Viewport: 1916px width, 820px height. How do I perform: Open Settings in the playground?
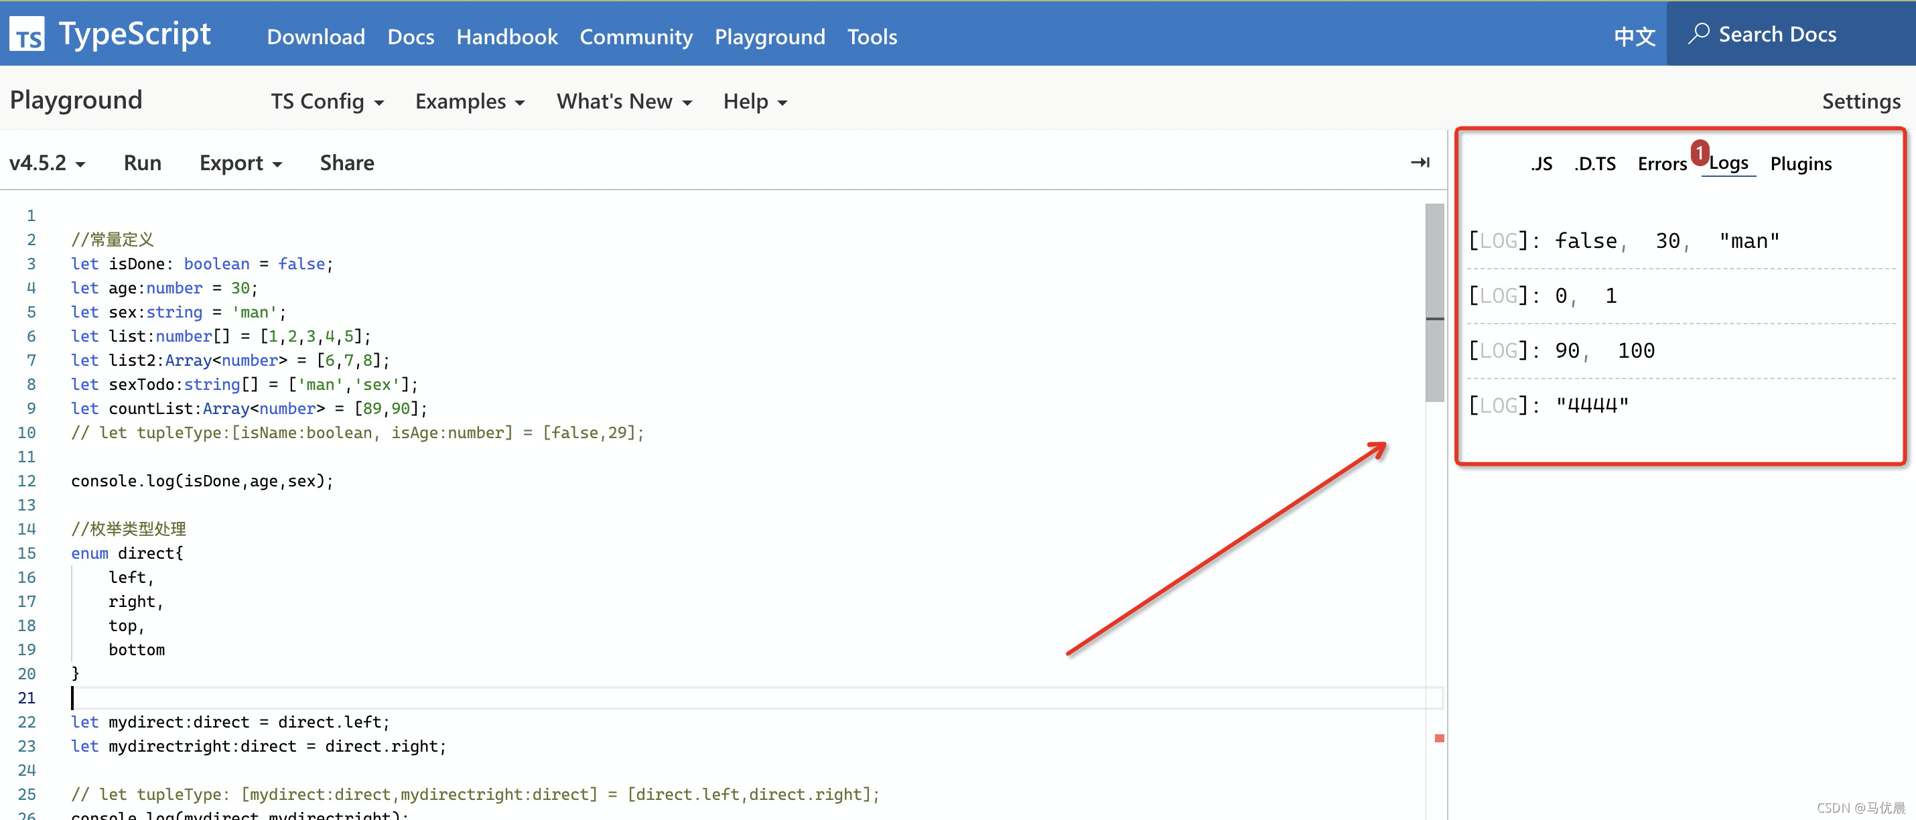tap(1860, 101)
